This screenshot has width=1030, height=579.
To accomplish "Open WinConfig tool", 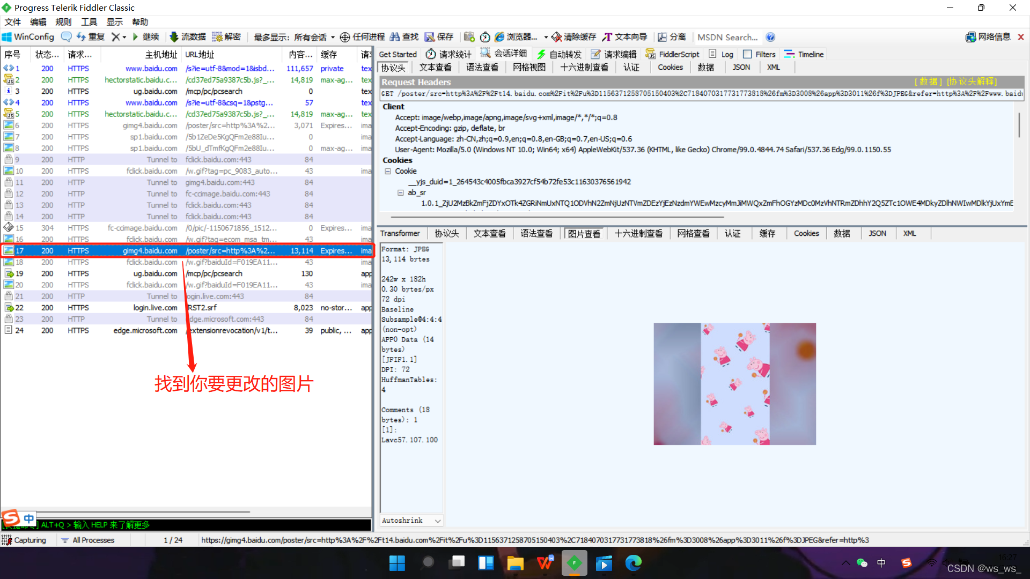I will [x=28, y=37].
